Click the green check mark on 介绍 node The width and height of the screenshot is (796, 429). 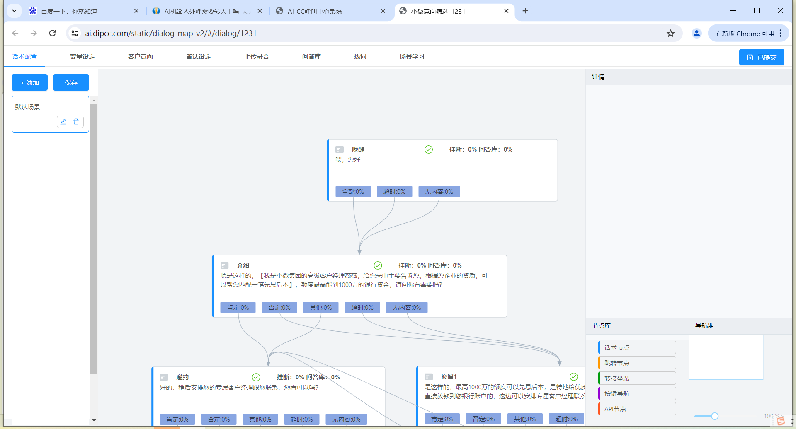(378, 265)
